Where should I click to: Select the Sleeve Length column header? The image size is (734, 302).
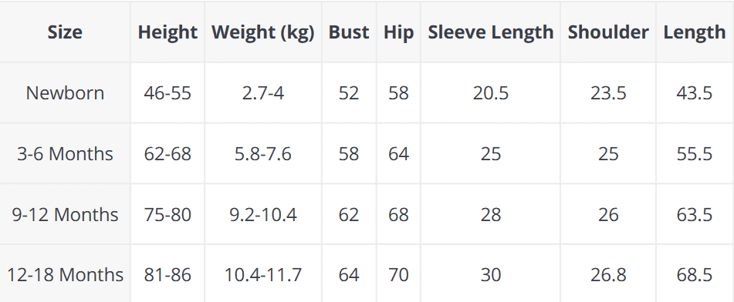click(491, 32)
